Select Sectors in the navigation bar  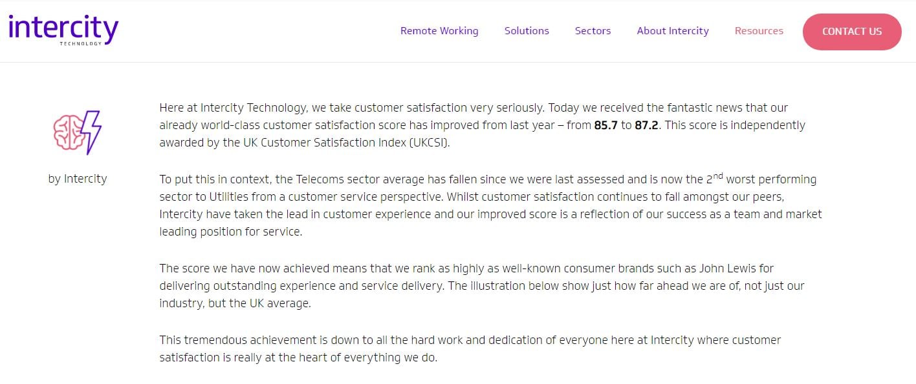(593, 31)
